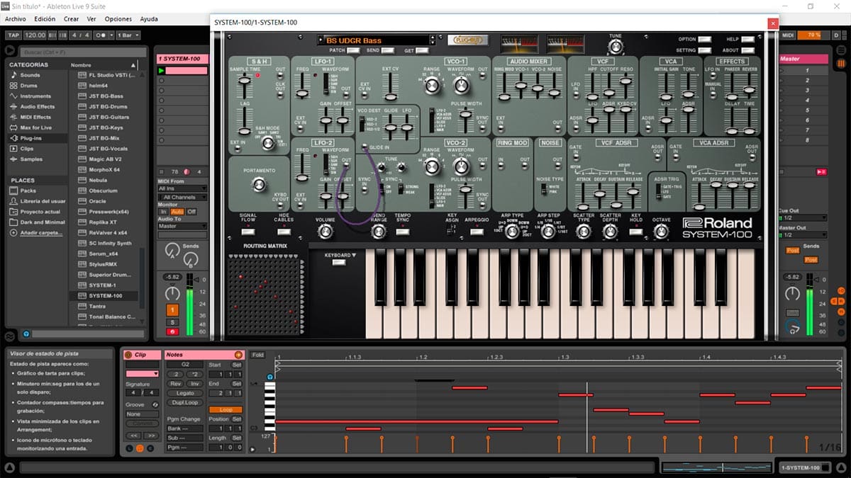
Task: Click the VOLUME knob on synth
Action: [326, 232]
